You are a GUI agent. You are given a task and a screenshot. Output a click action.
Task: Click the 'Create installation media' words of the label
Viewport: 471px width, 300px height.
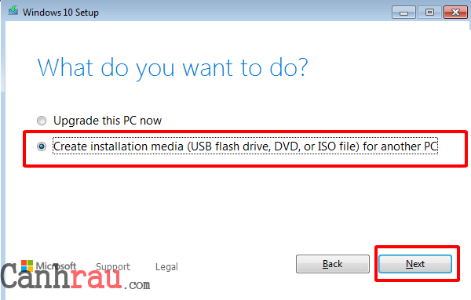[119, 146]
